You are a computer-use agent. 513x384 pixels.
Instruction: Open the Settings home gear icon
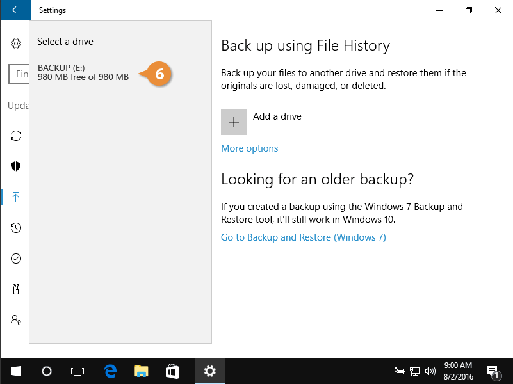(x=16, y=44)
